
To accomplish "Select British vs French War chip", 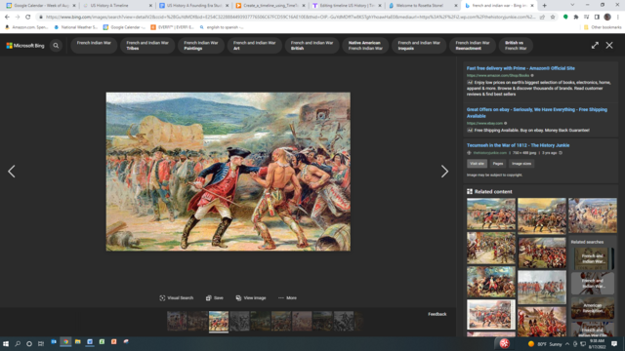I will 516,46.
